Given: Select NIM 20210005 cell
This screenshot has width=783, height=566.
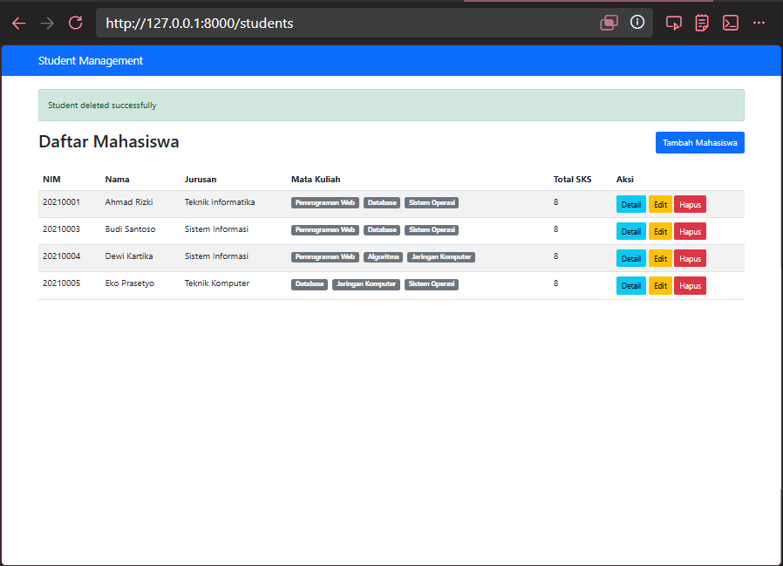Looking at the screenshot, I should point(61,283).
